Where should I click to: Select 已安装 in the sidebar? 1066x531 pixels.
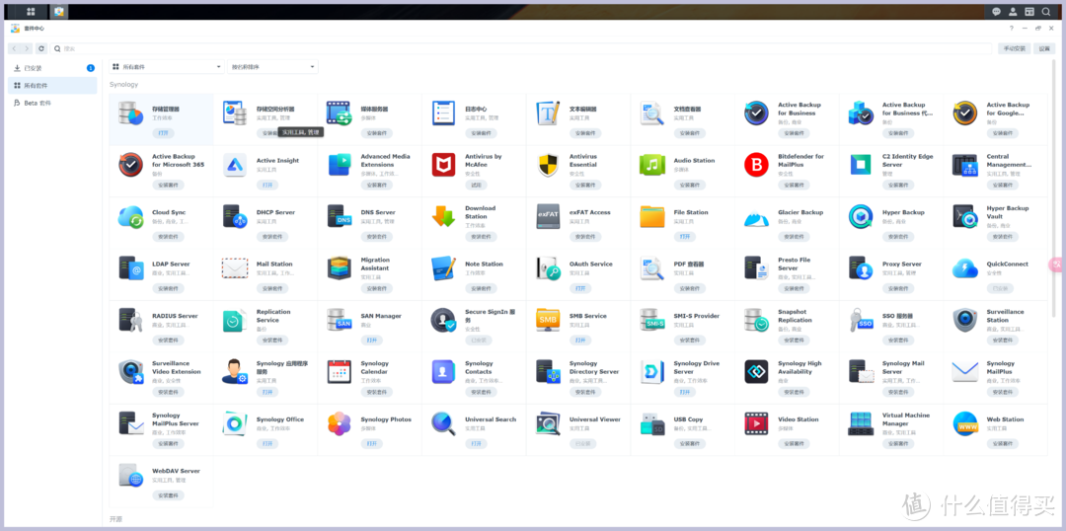pyautogui.click(x=52, y=68)
